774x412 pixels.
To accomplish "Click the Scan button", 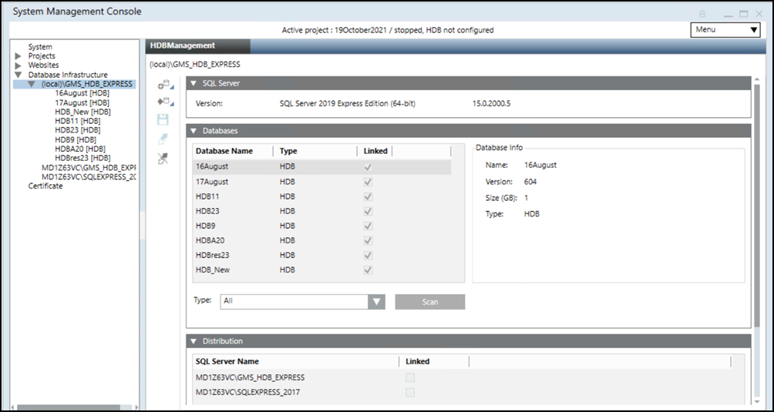I will point(429,302).
